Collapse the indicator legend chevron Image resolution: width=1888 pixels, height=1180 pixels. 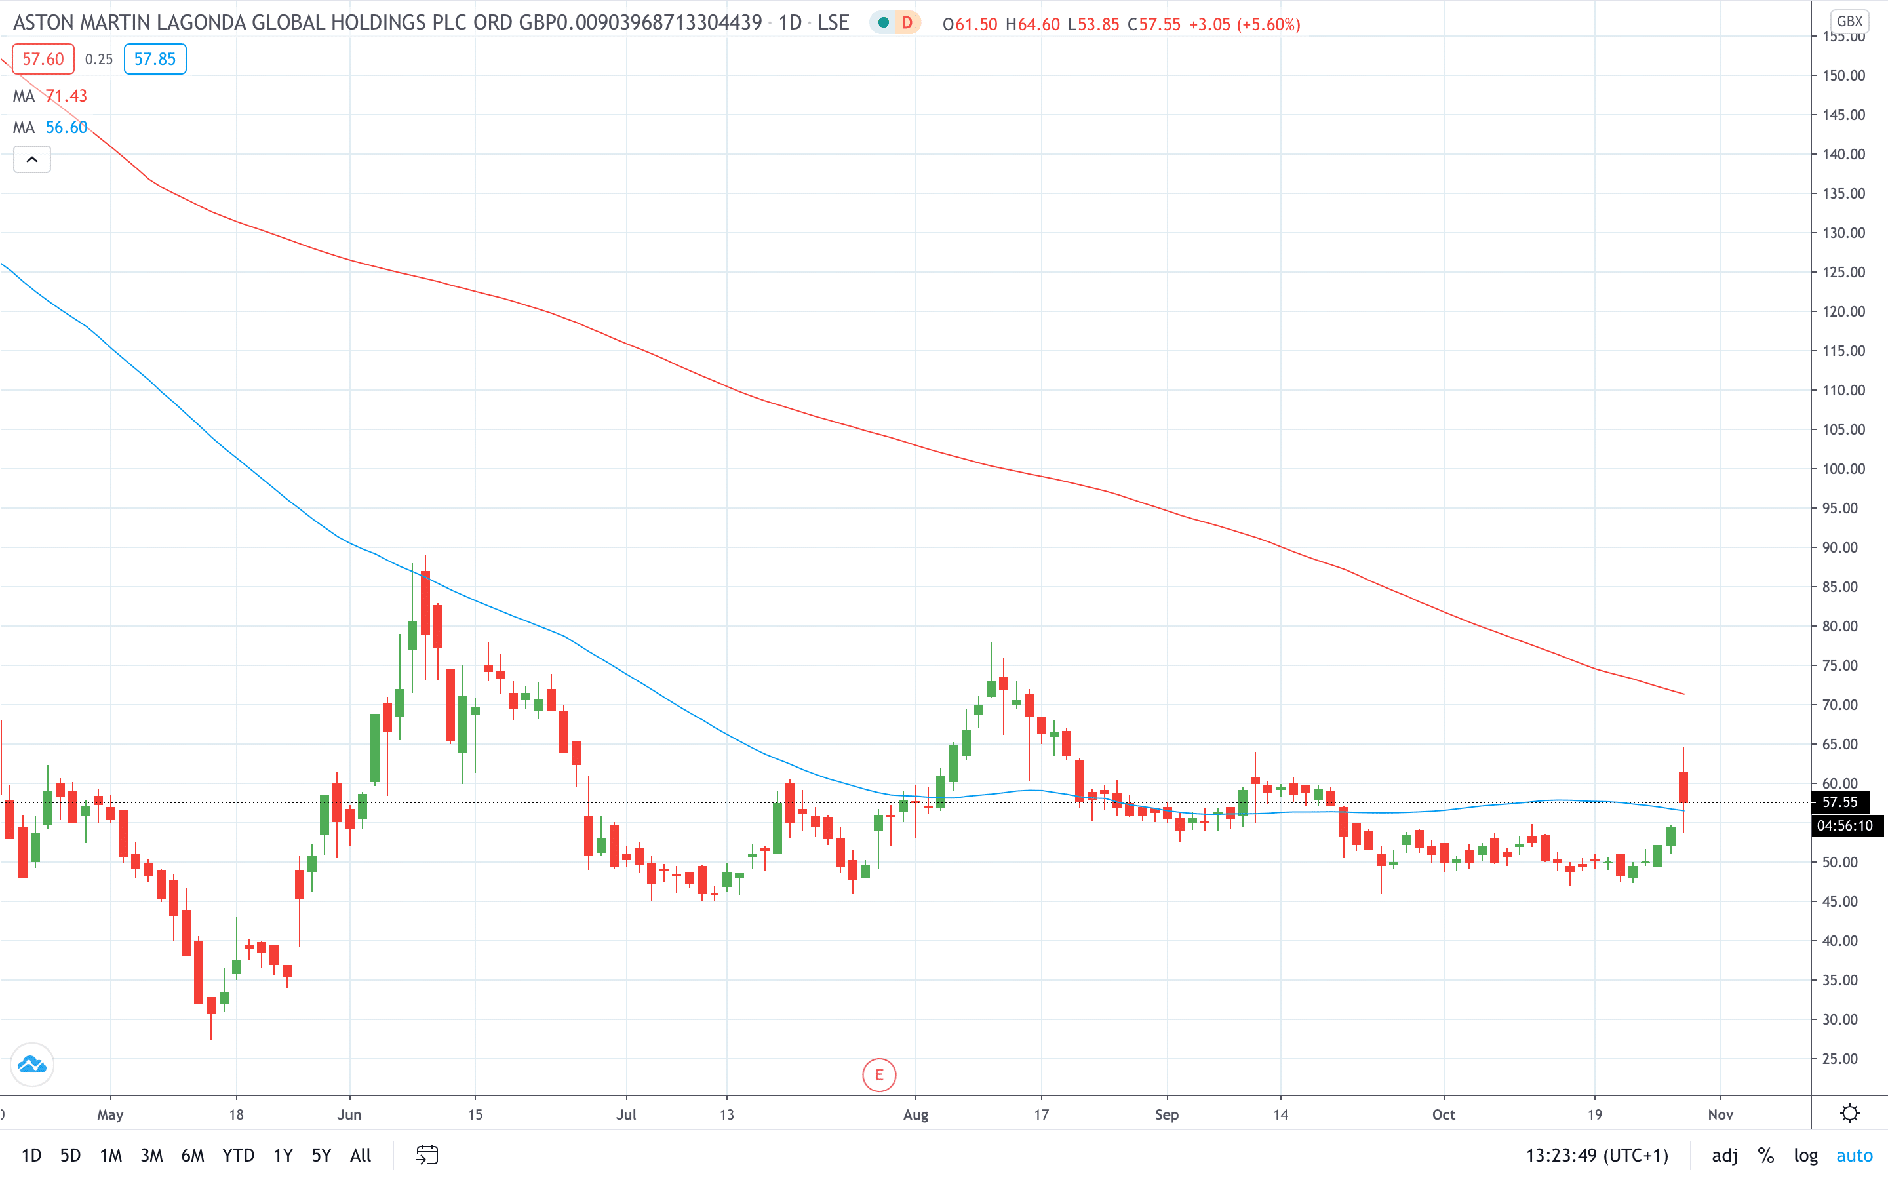[x=32, y=160]
